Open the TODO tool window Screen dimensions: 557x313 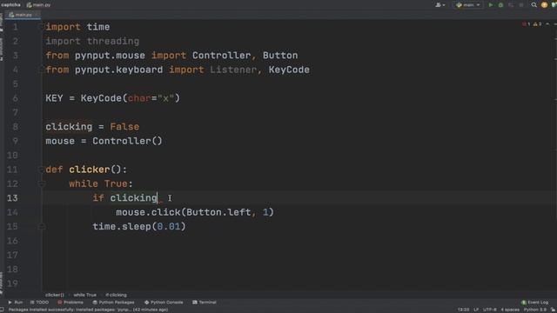pyautogui.click(x=39, y=303)
